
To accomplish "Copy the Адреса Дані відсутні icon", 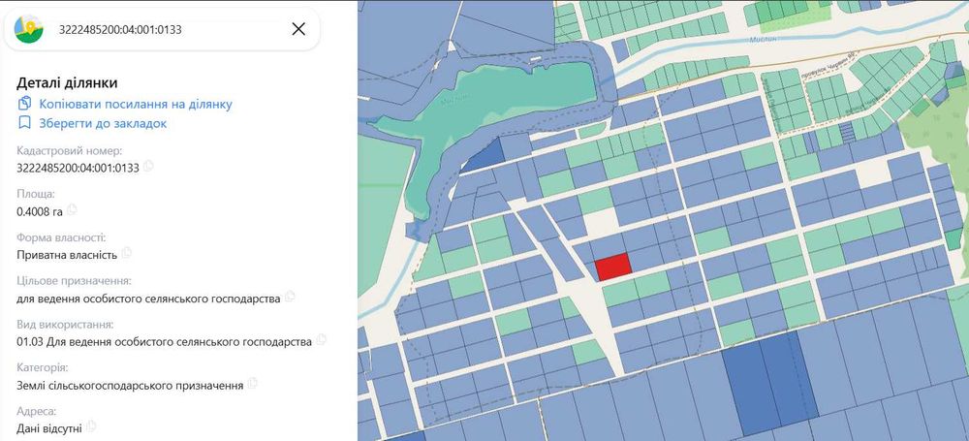I will click(91, 426).
